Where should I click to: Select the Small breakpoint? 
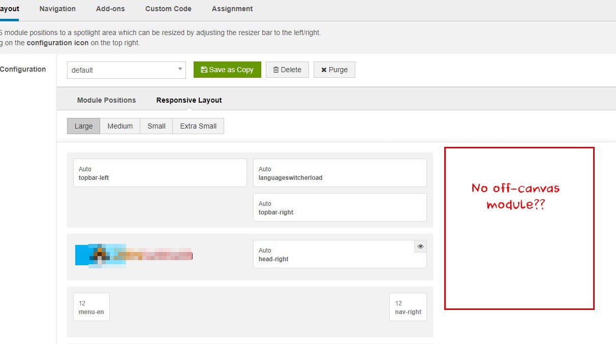point(157,126)
